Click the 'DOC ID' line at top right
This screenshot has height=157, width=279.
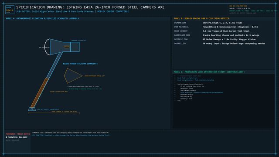(238, 6)
